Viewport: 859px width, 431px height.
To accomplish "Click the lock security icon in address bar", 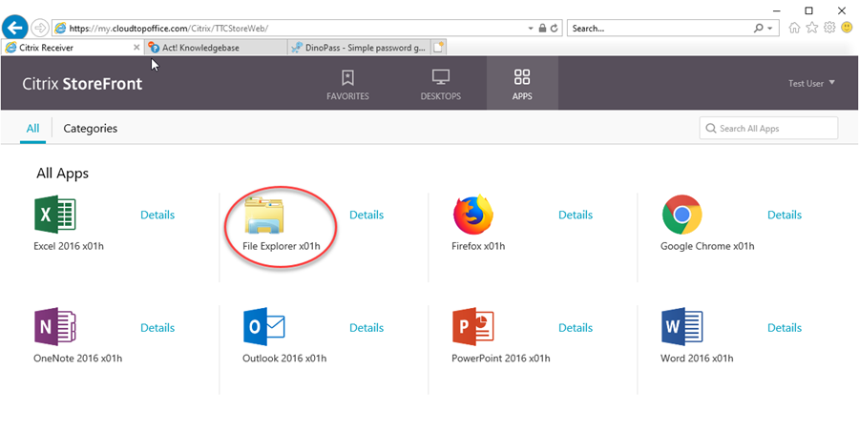I will (x=542, y=28).
